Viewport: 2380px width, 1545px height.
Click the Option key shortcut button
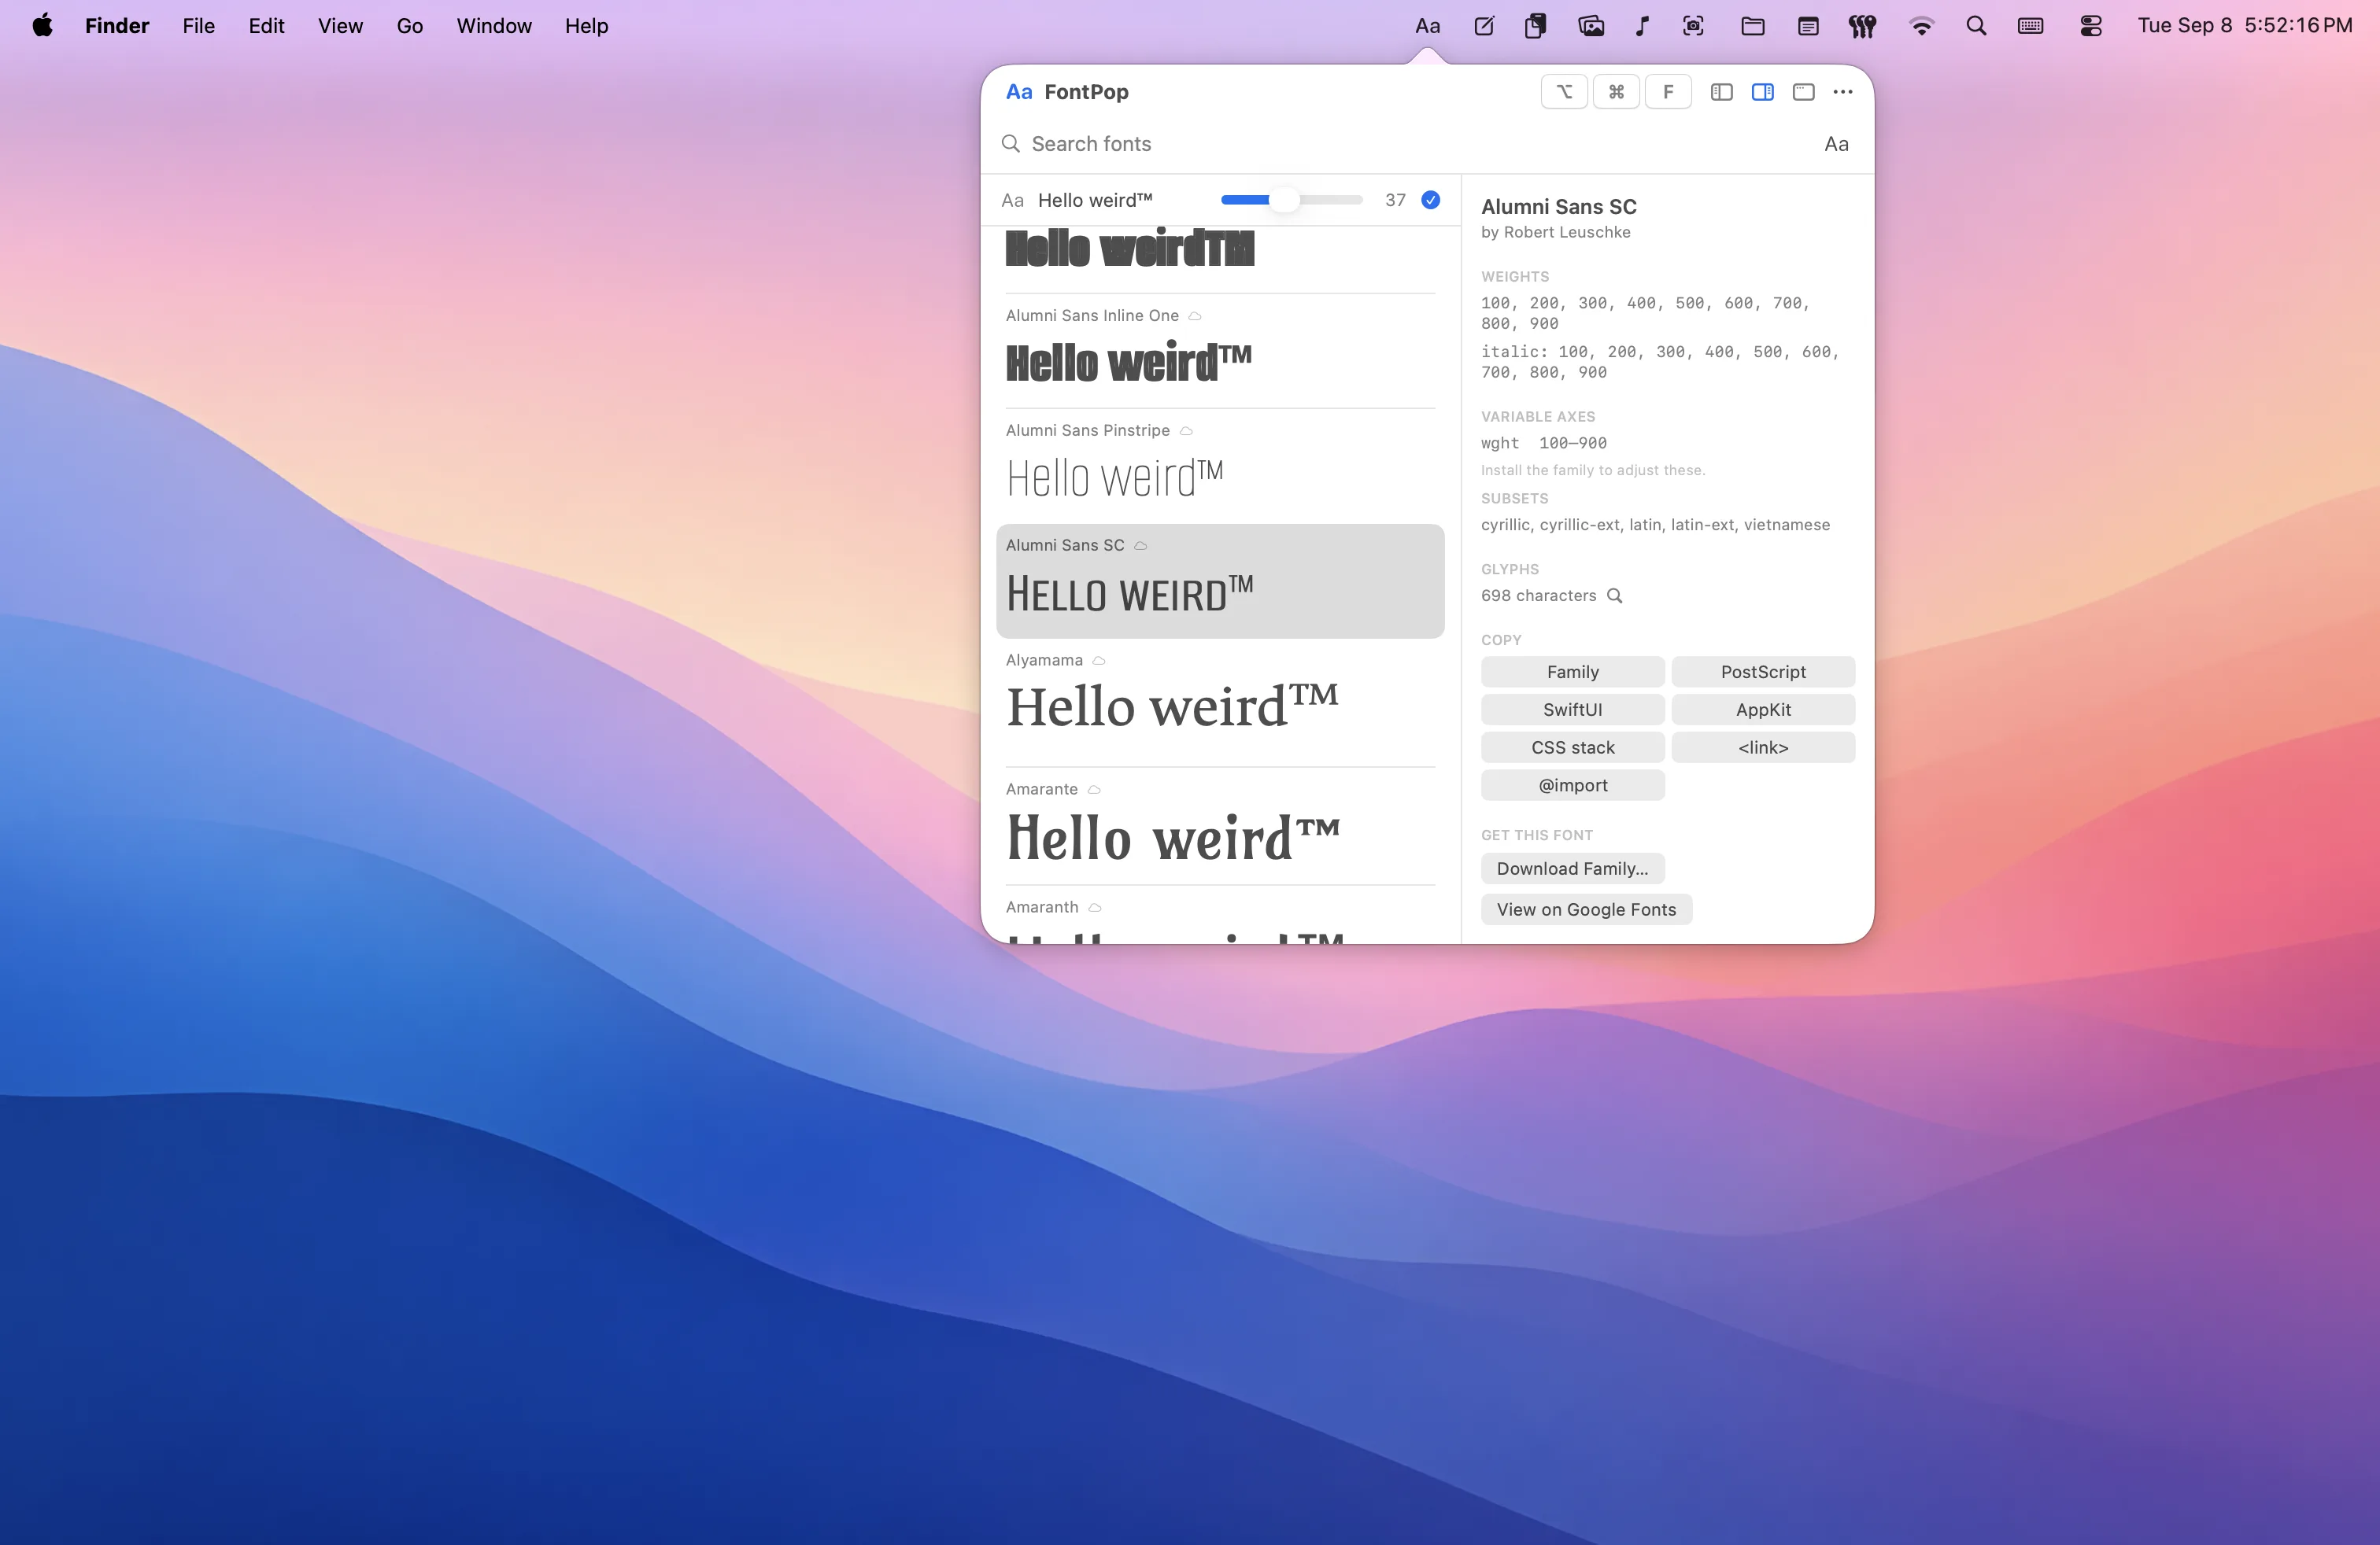coord(1564,92)
